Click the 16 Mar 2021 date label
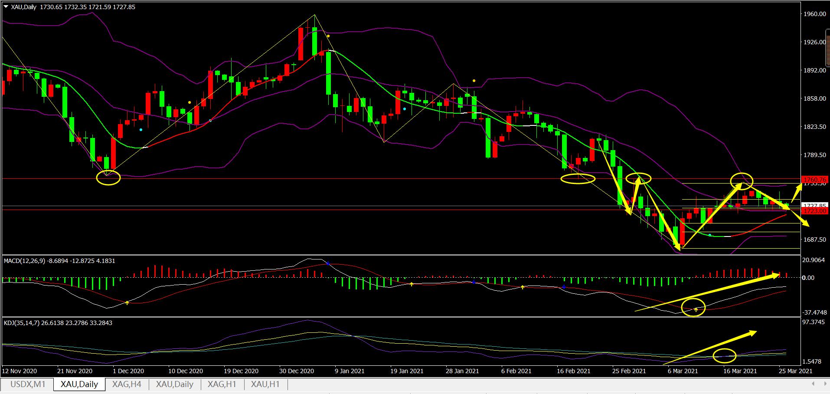Screen dimensions: 830x394 click(740, 371)
